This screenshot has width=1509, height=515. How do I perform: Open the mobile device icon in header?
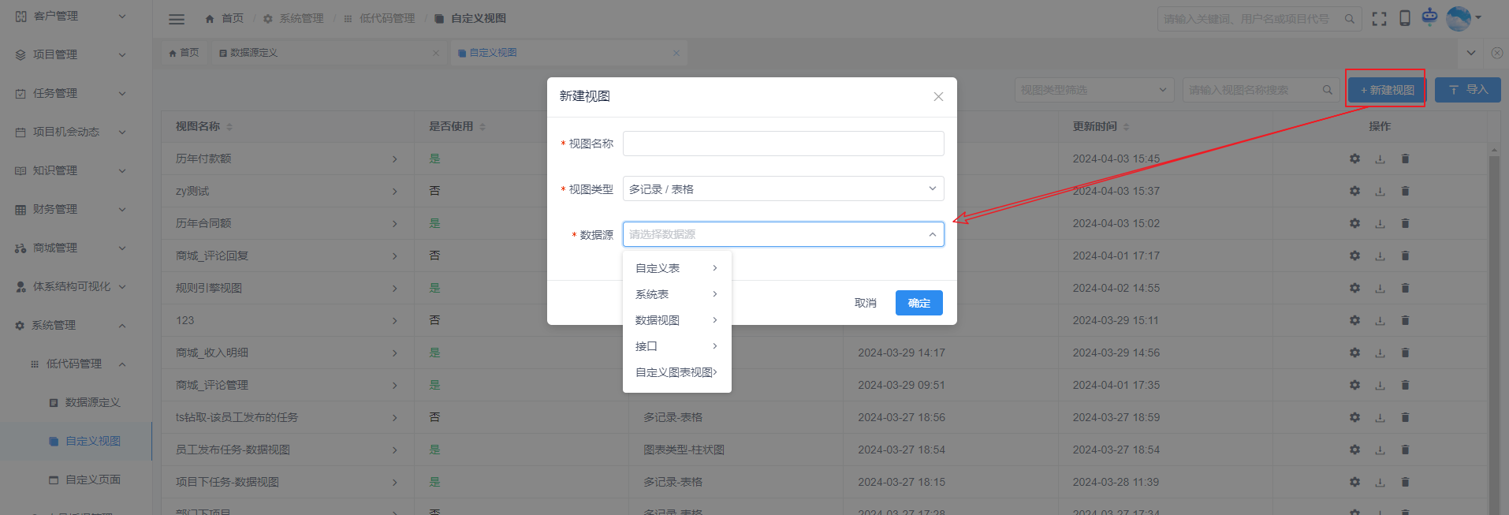coord(1404,18)
